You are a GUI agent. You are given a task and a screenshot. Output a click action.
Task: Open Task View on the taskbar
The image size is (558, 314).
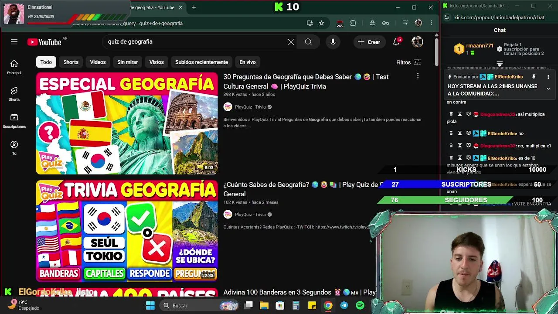click(248, 305)
